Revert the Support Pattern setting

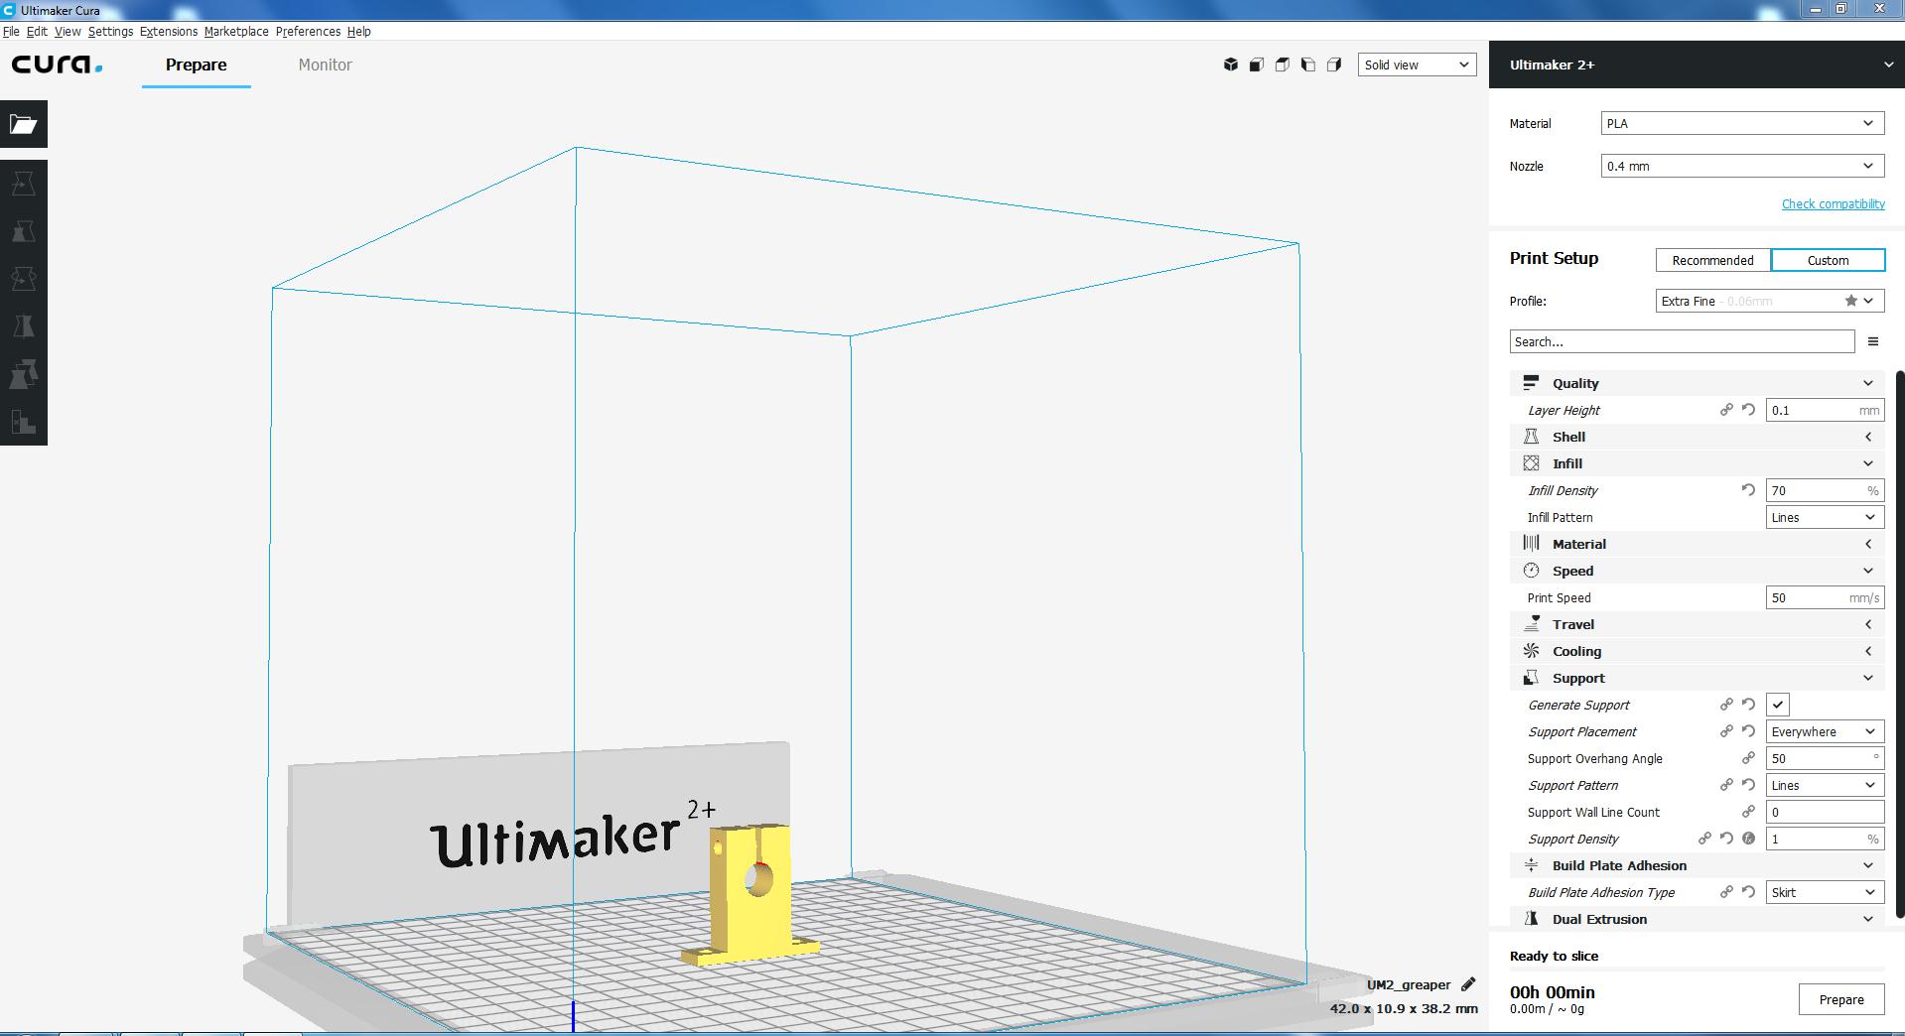click(x=1748, y=785)
